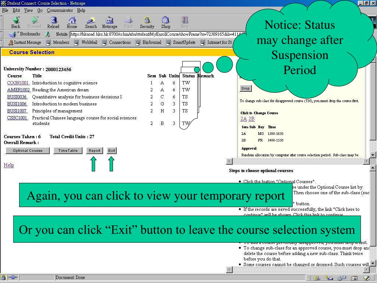Change to sub-class 2B link

[251, 119]
